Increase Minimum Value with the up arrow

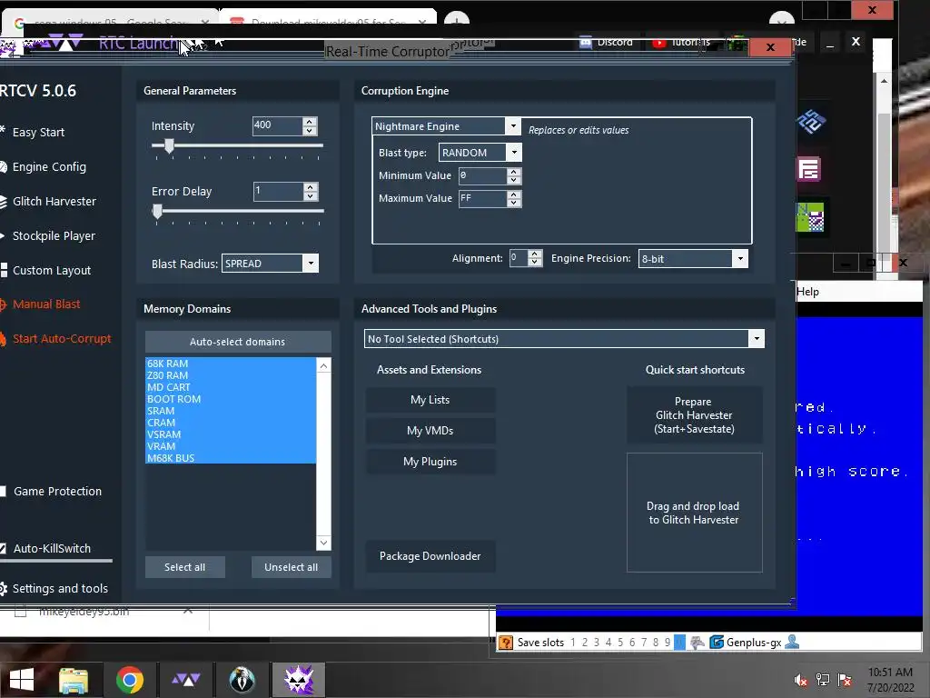(x=514, y=172)
